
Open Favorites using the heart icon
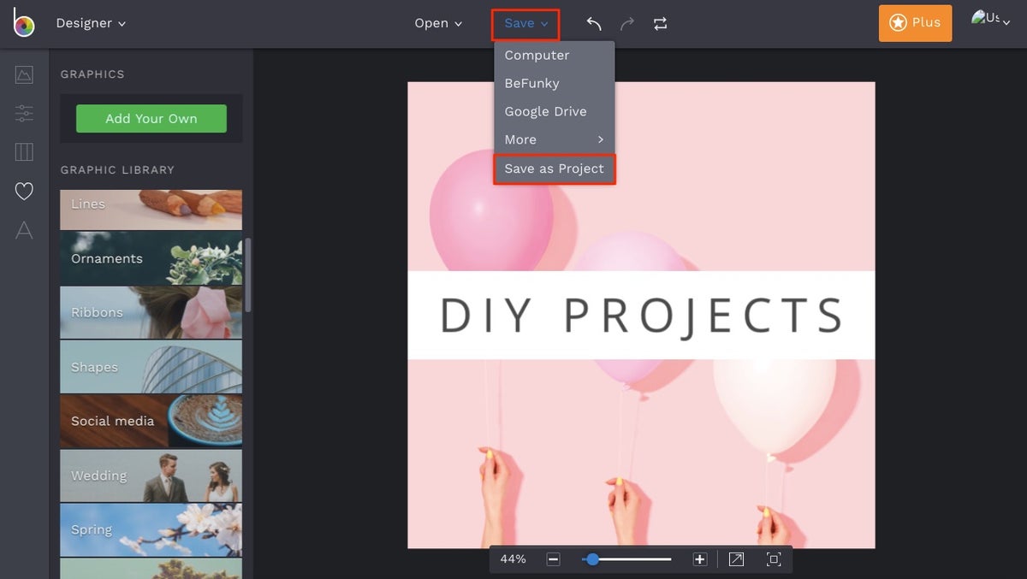(x=24, y=192)
